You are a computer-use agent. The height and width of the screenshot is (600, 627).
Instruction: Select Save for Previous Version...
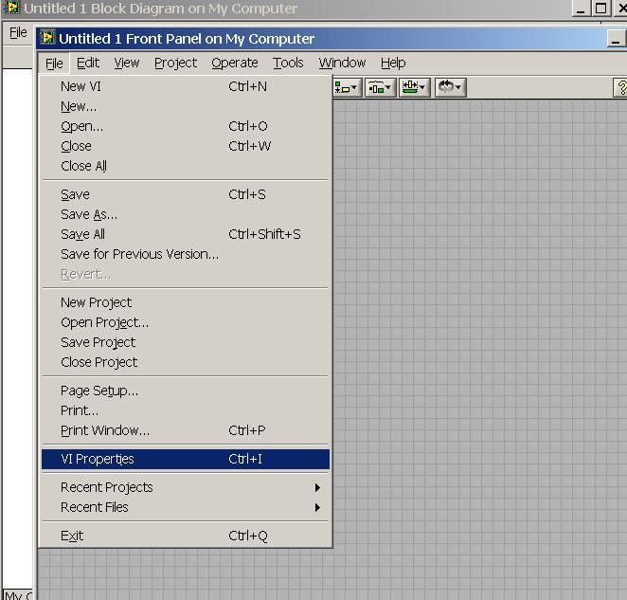point(186,254)
